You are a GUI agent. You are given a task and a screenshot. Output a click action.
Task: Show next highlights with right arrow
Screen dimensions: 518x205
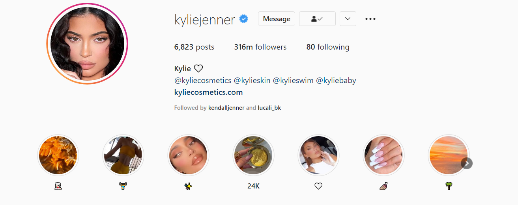pyautogui.click(x=467, y=163)
